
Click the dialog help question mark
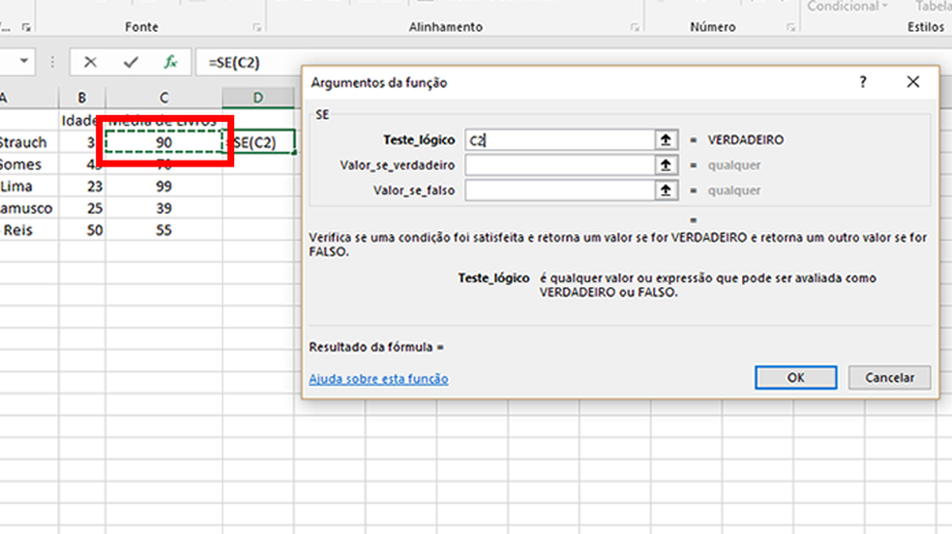pyautogui.click(x=863, y=83)
